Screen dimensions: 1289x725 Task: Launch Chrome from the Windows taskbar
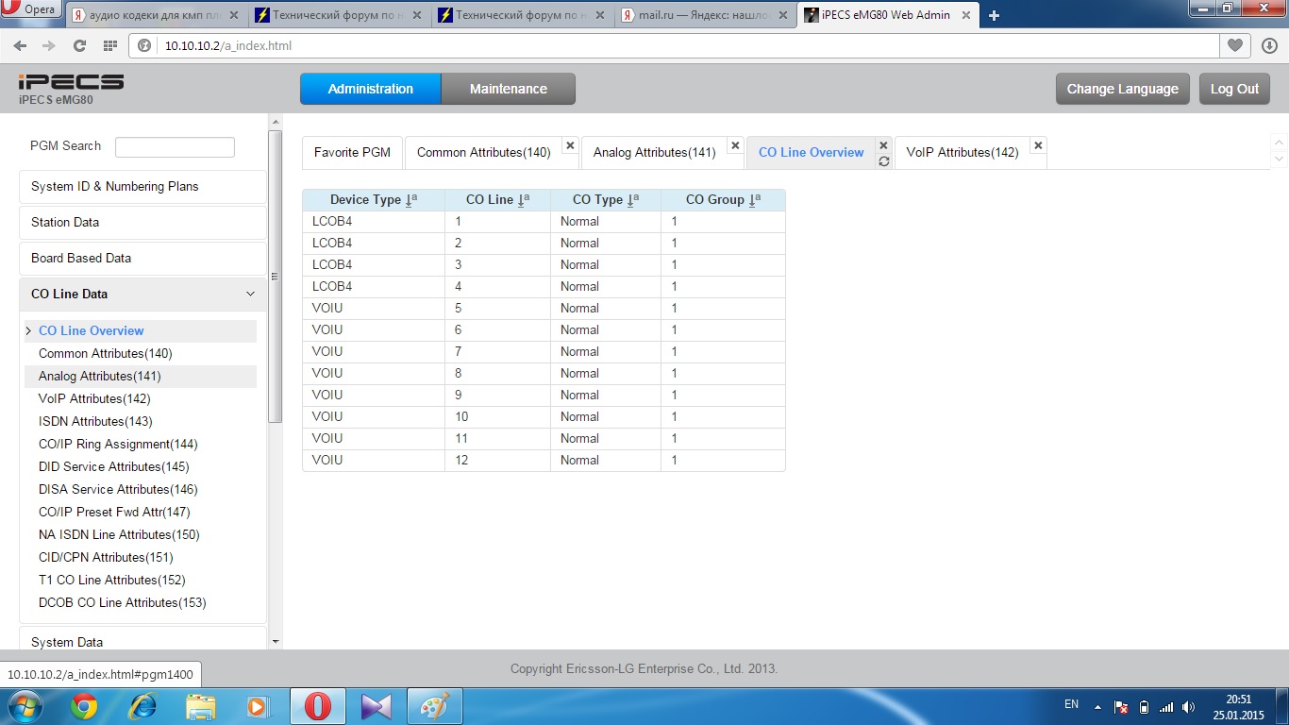point(84,706)
